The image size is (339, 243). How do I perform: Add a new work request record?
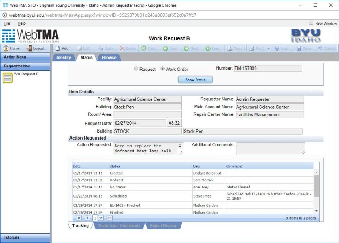(62, 48)
